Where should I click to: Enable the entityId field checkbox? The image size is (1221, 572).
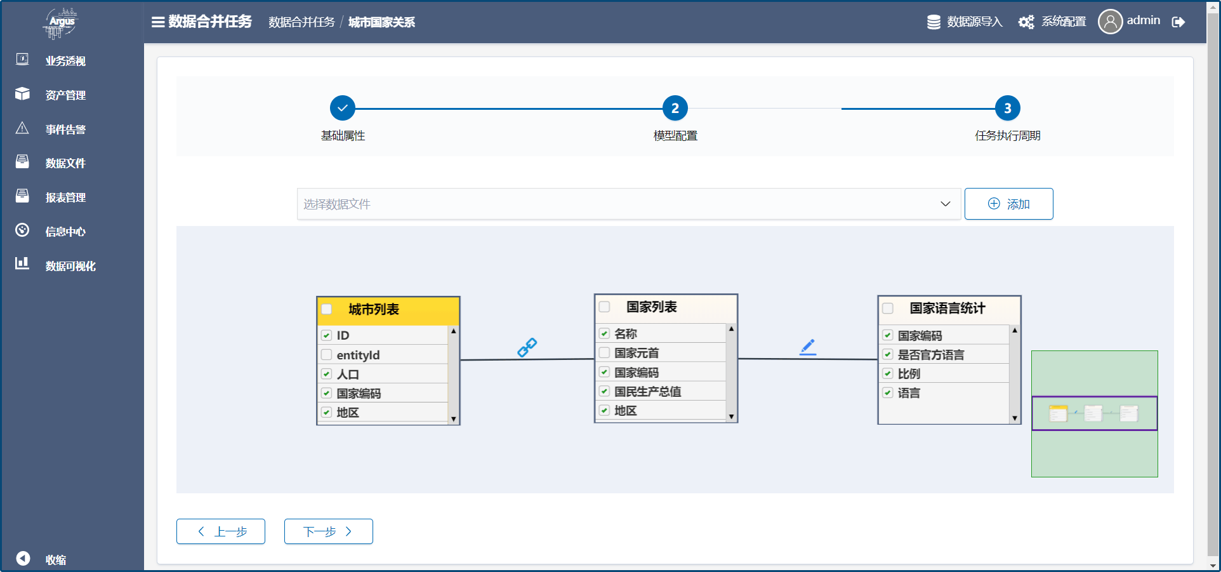327,355
